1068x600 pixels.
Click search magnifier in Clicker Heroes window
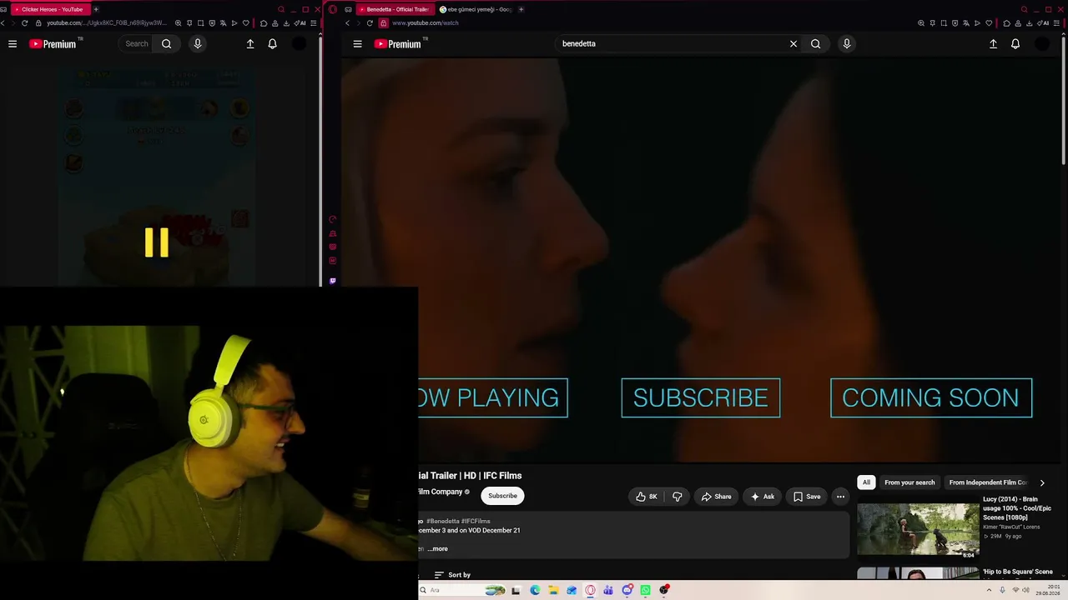pos(167,44)
